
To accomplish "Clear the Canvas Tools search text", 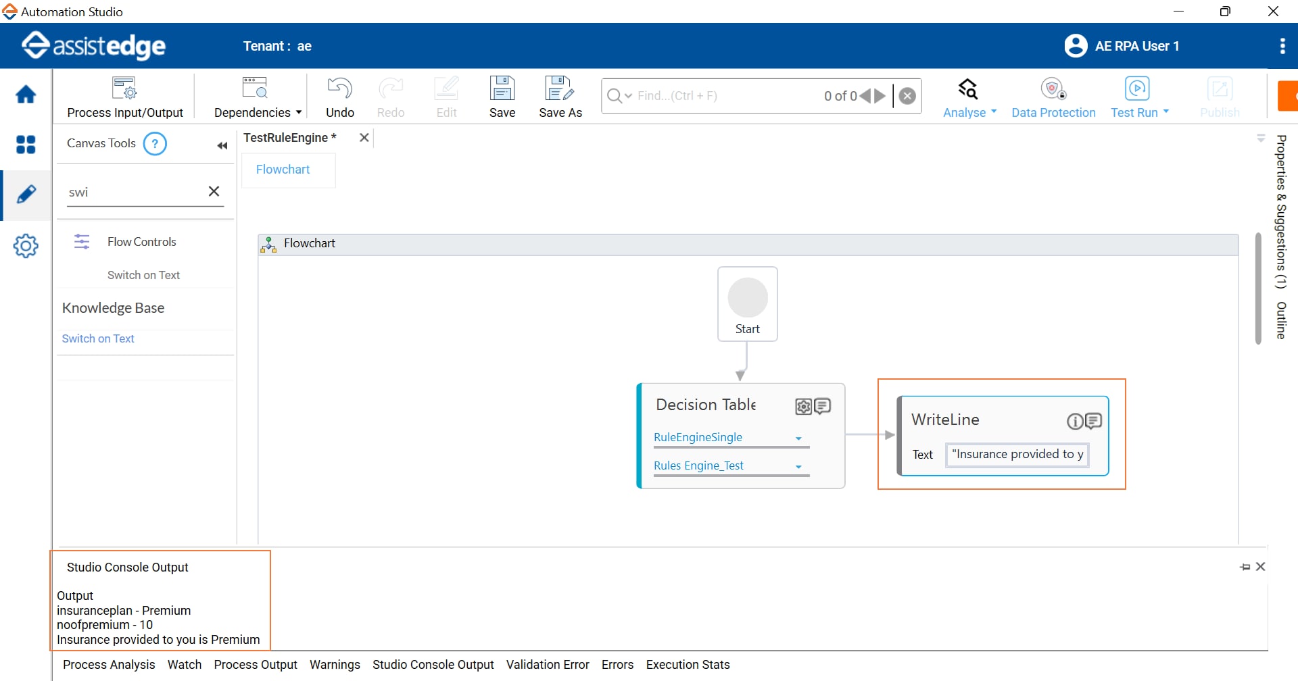I will click(214, 191).
